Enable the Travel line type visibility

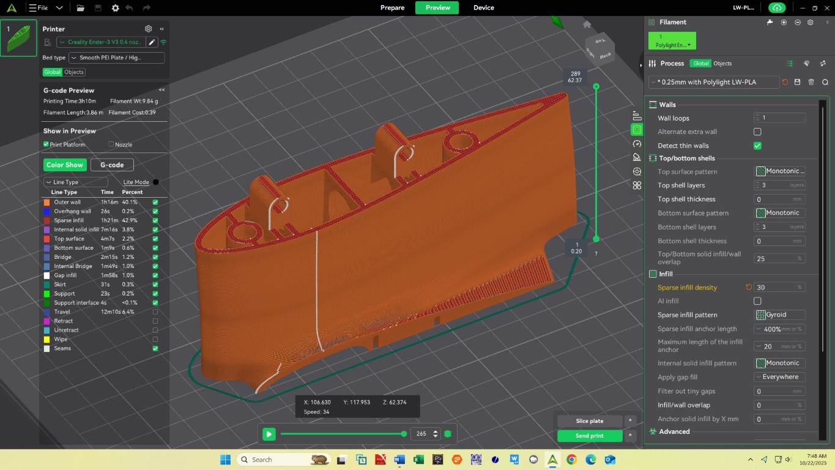155,312
